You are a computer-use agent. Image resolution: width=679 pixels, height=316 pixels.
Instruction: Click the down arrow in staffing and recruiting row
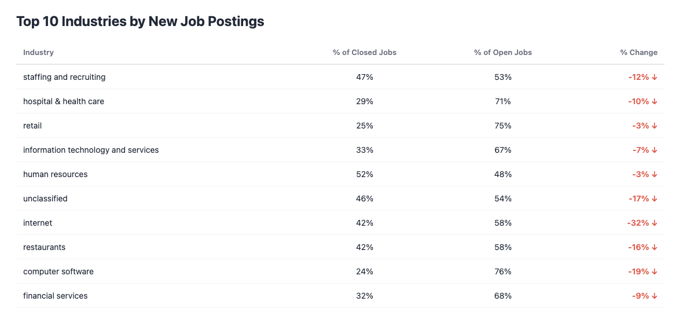pyautogui.click(x=655, y=78)
